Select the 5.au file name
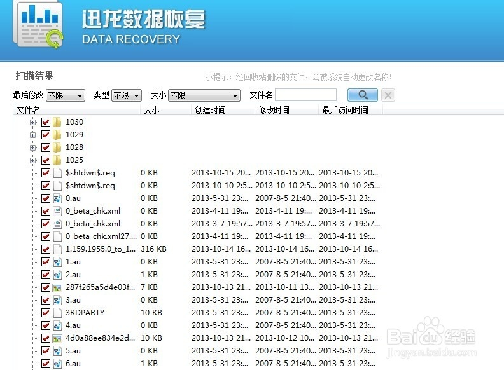This screenshot has height=370, width=504. coord(73,351)
